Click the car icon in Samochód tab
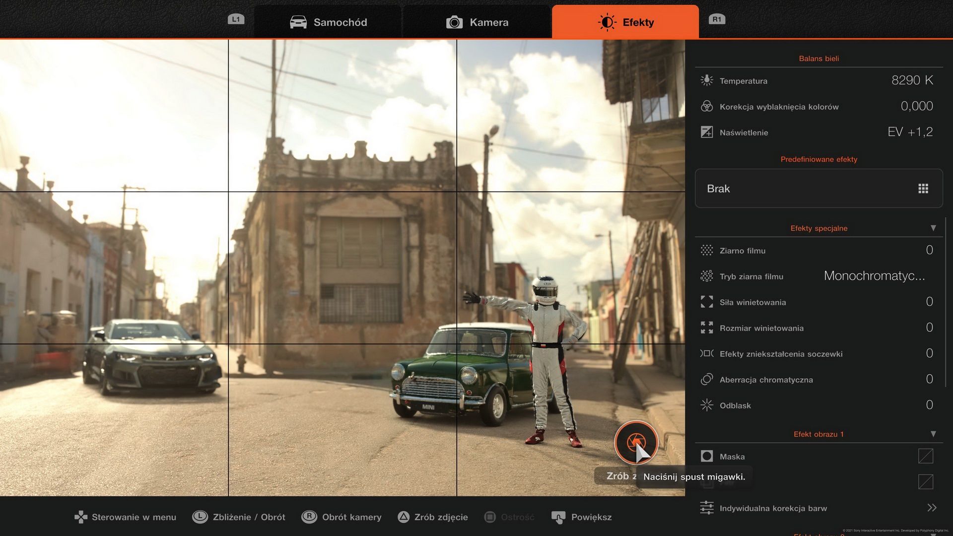 coord(298,22)
